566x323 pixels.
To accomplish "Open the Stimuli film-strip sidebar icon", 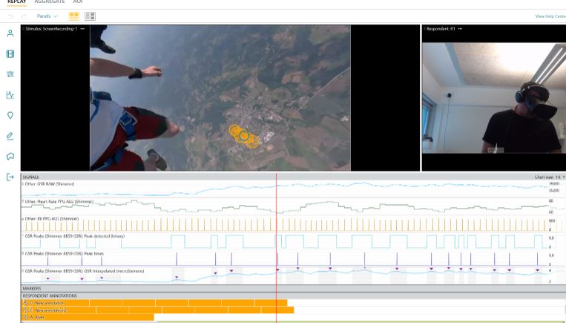I will (10, 53).
